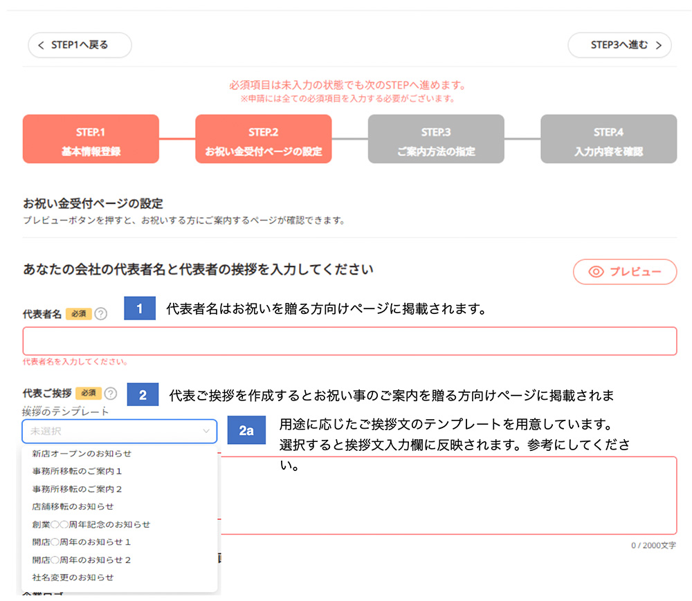Click help icon next to 代表ご挨拶

[x=111, y=394]
